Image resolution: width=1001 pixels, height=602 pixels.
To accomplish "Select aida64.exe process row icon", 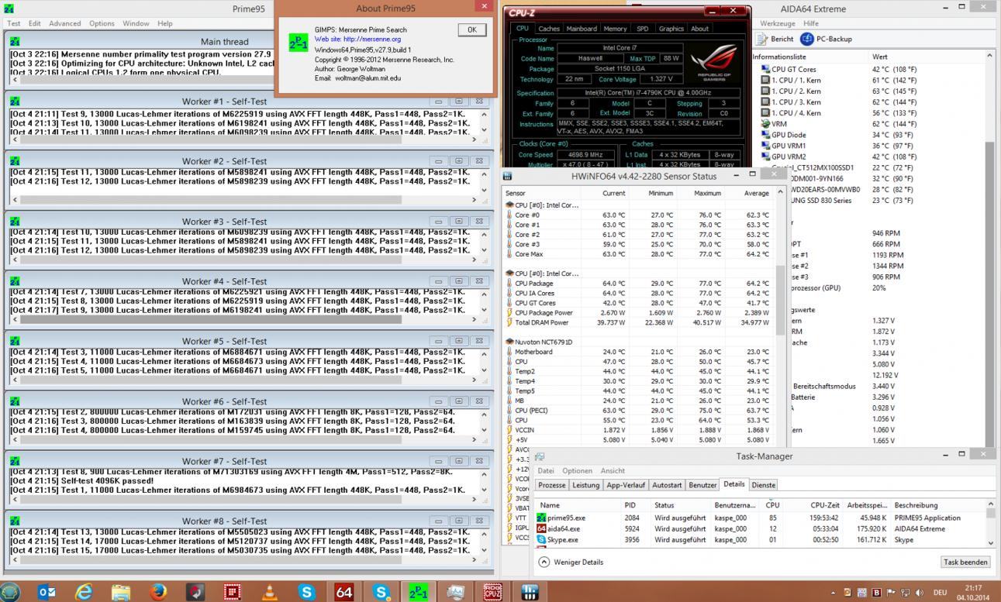I will coord(541,528).
